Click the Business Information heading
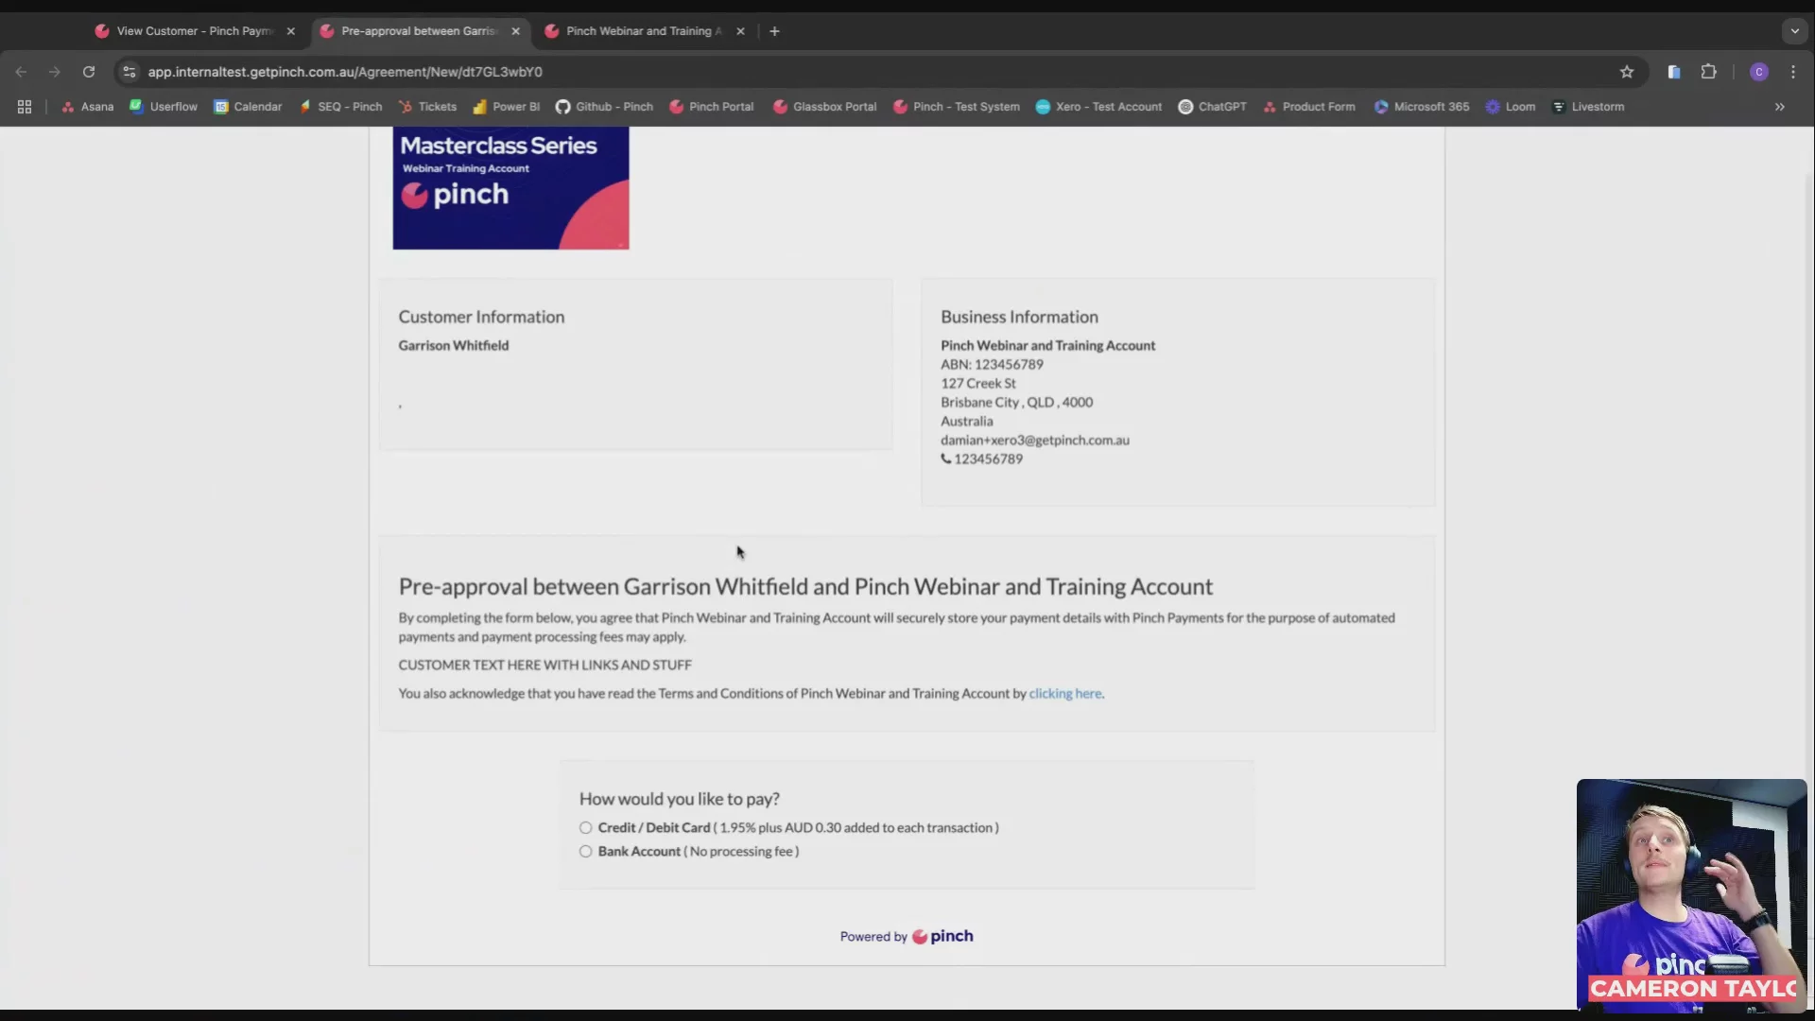Viewport: 1815px width, 1021px height. pyautogui.click(x=1019, y=317)
